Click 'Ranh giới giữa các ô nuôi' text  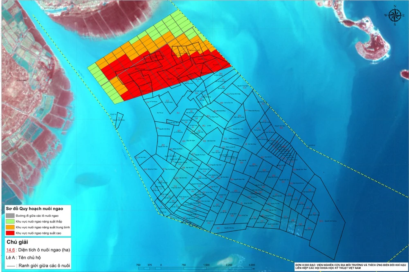(x=44, y=266)
